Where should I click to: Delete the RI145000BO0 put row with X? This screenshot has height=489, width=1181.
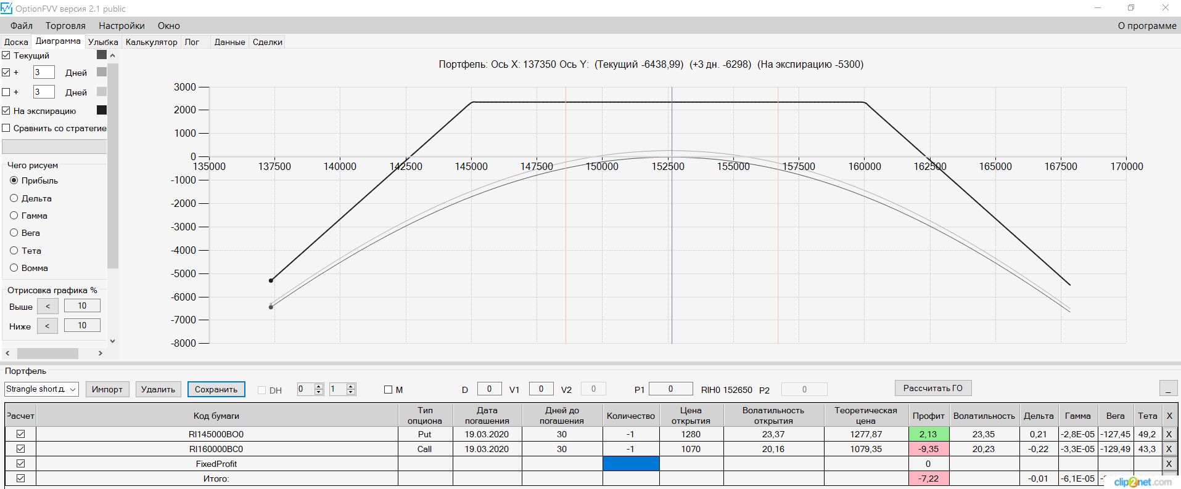point(1169,434)
